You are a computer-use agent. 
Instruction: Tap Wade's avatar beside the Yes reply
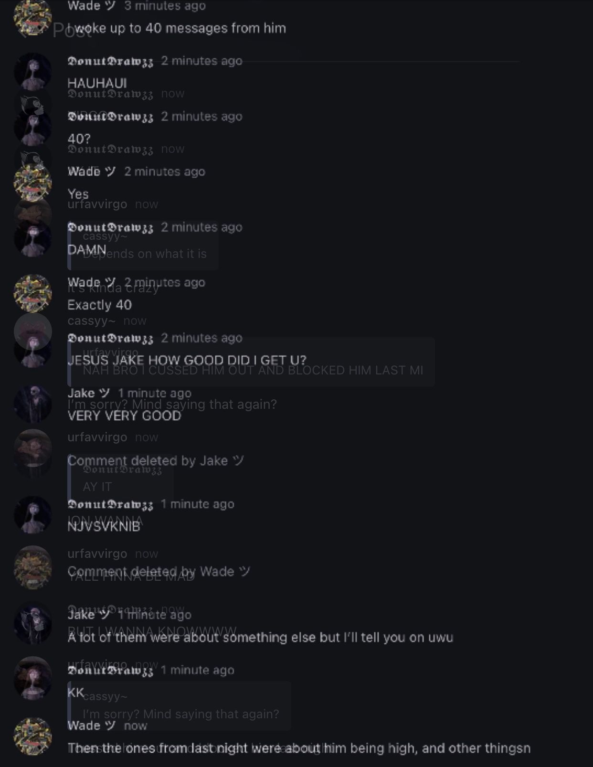pos(32,182)
